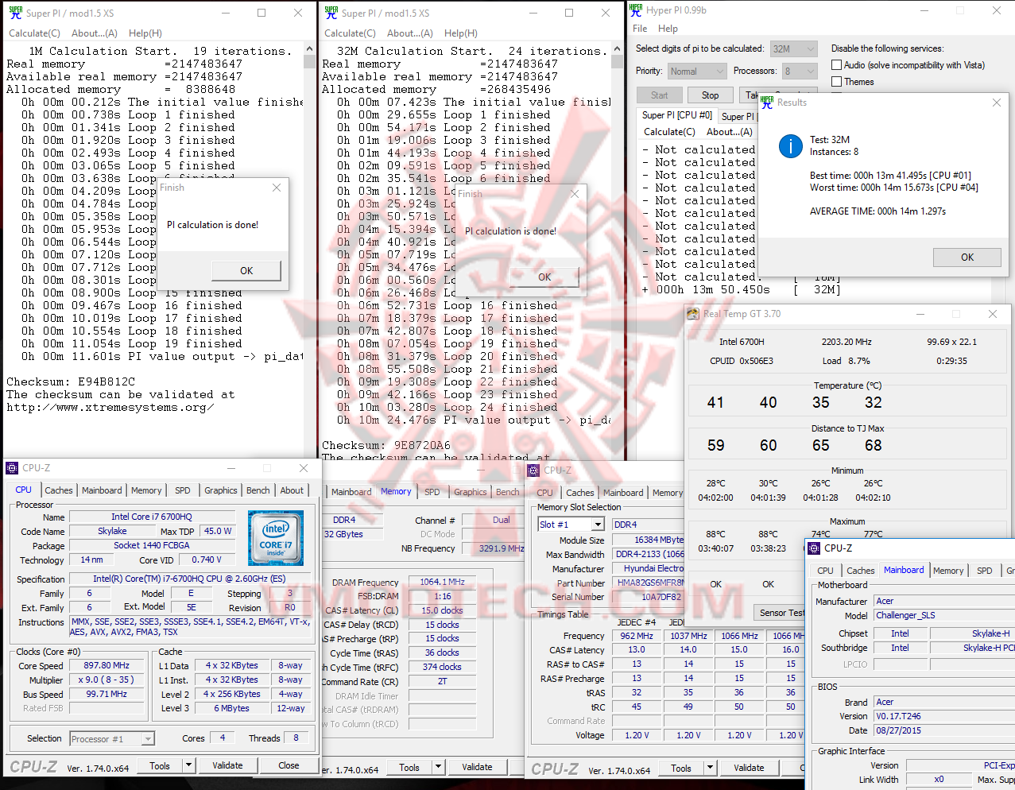Image resolution: width=1015 pixels, height=790 pixels.
Task: Open the Tools arrow in the Memory timings CPU-Z window
Action: (x=438, y=767)
